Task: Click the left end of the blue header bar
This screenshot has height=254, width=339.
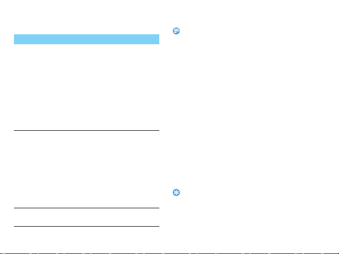Action: tap(16, 39)
